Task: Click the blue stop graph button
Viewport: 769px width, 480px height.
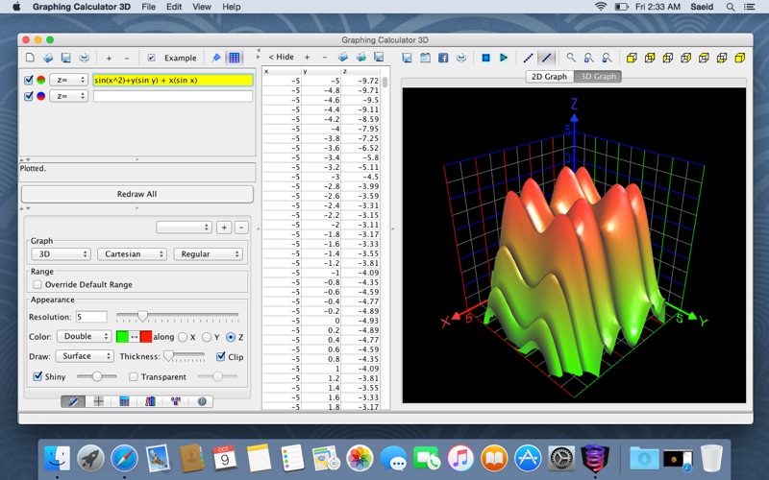Action: (x=485, y=58)
